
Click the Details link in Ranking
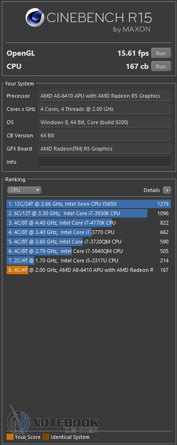point(152,190)
